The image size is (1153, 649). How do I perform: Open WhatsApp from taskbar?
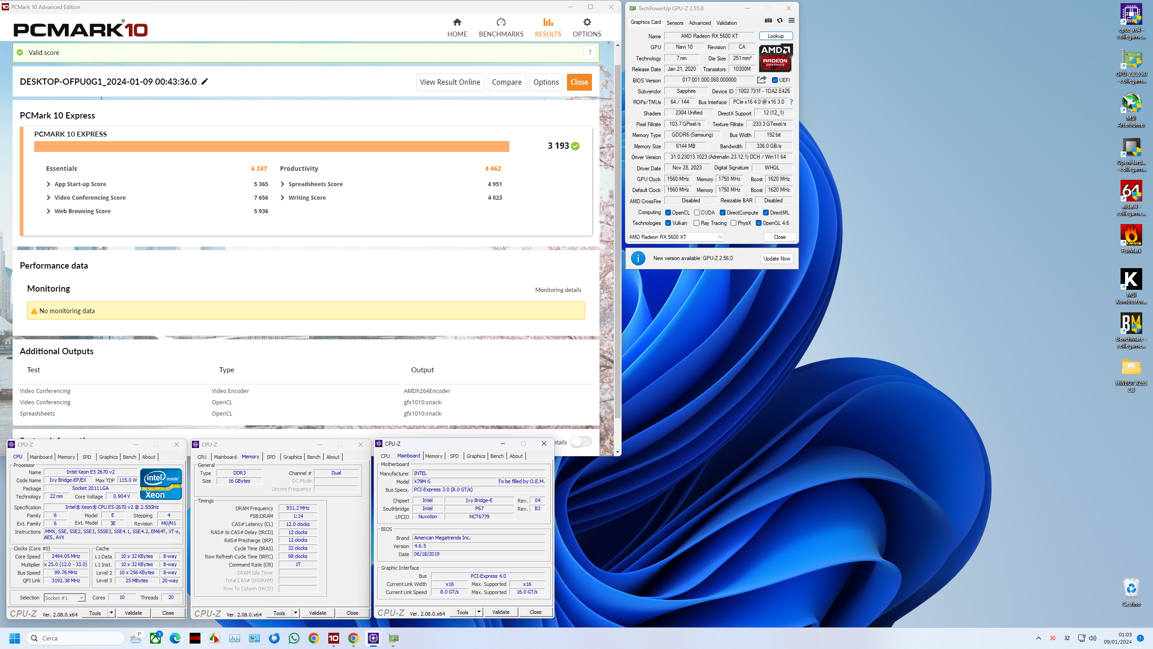[x=294, y=638]
